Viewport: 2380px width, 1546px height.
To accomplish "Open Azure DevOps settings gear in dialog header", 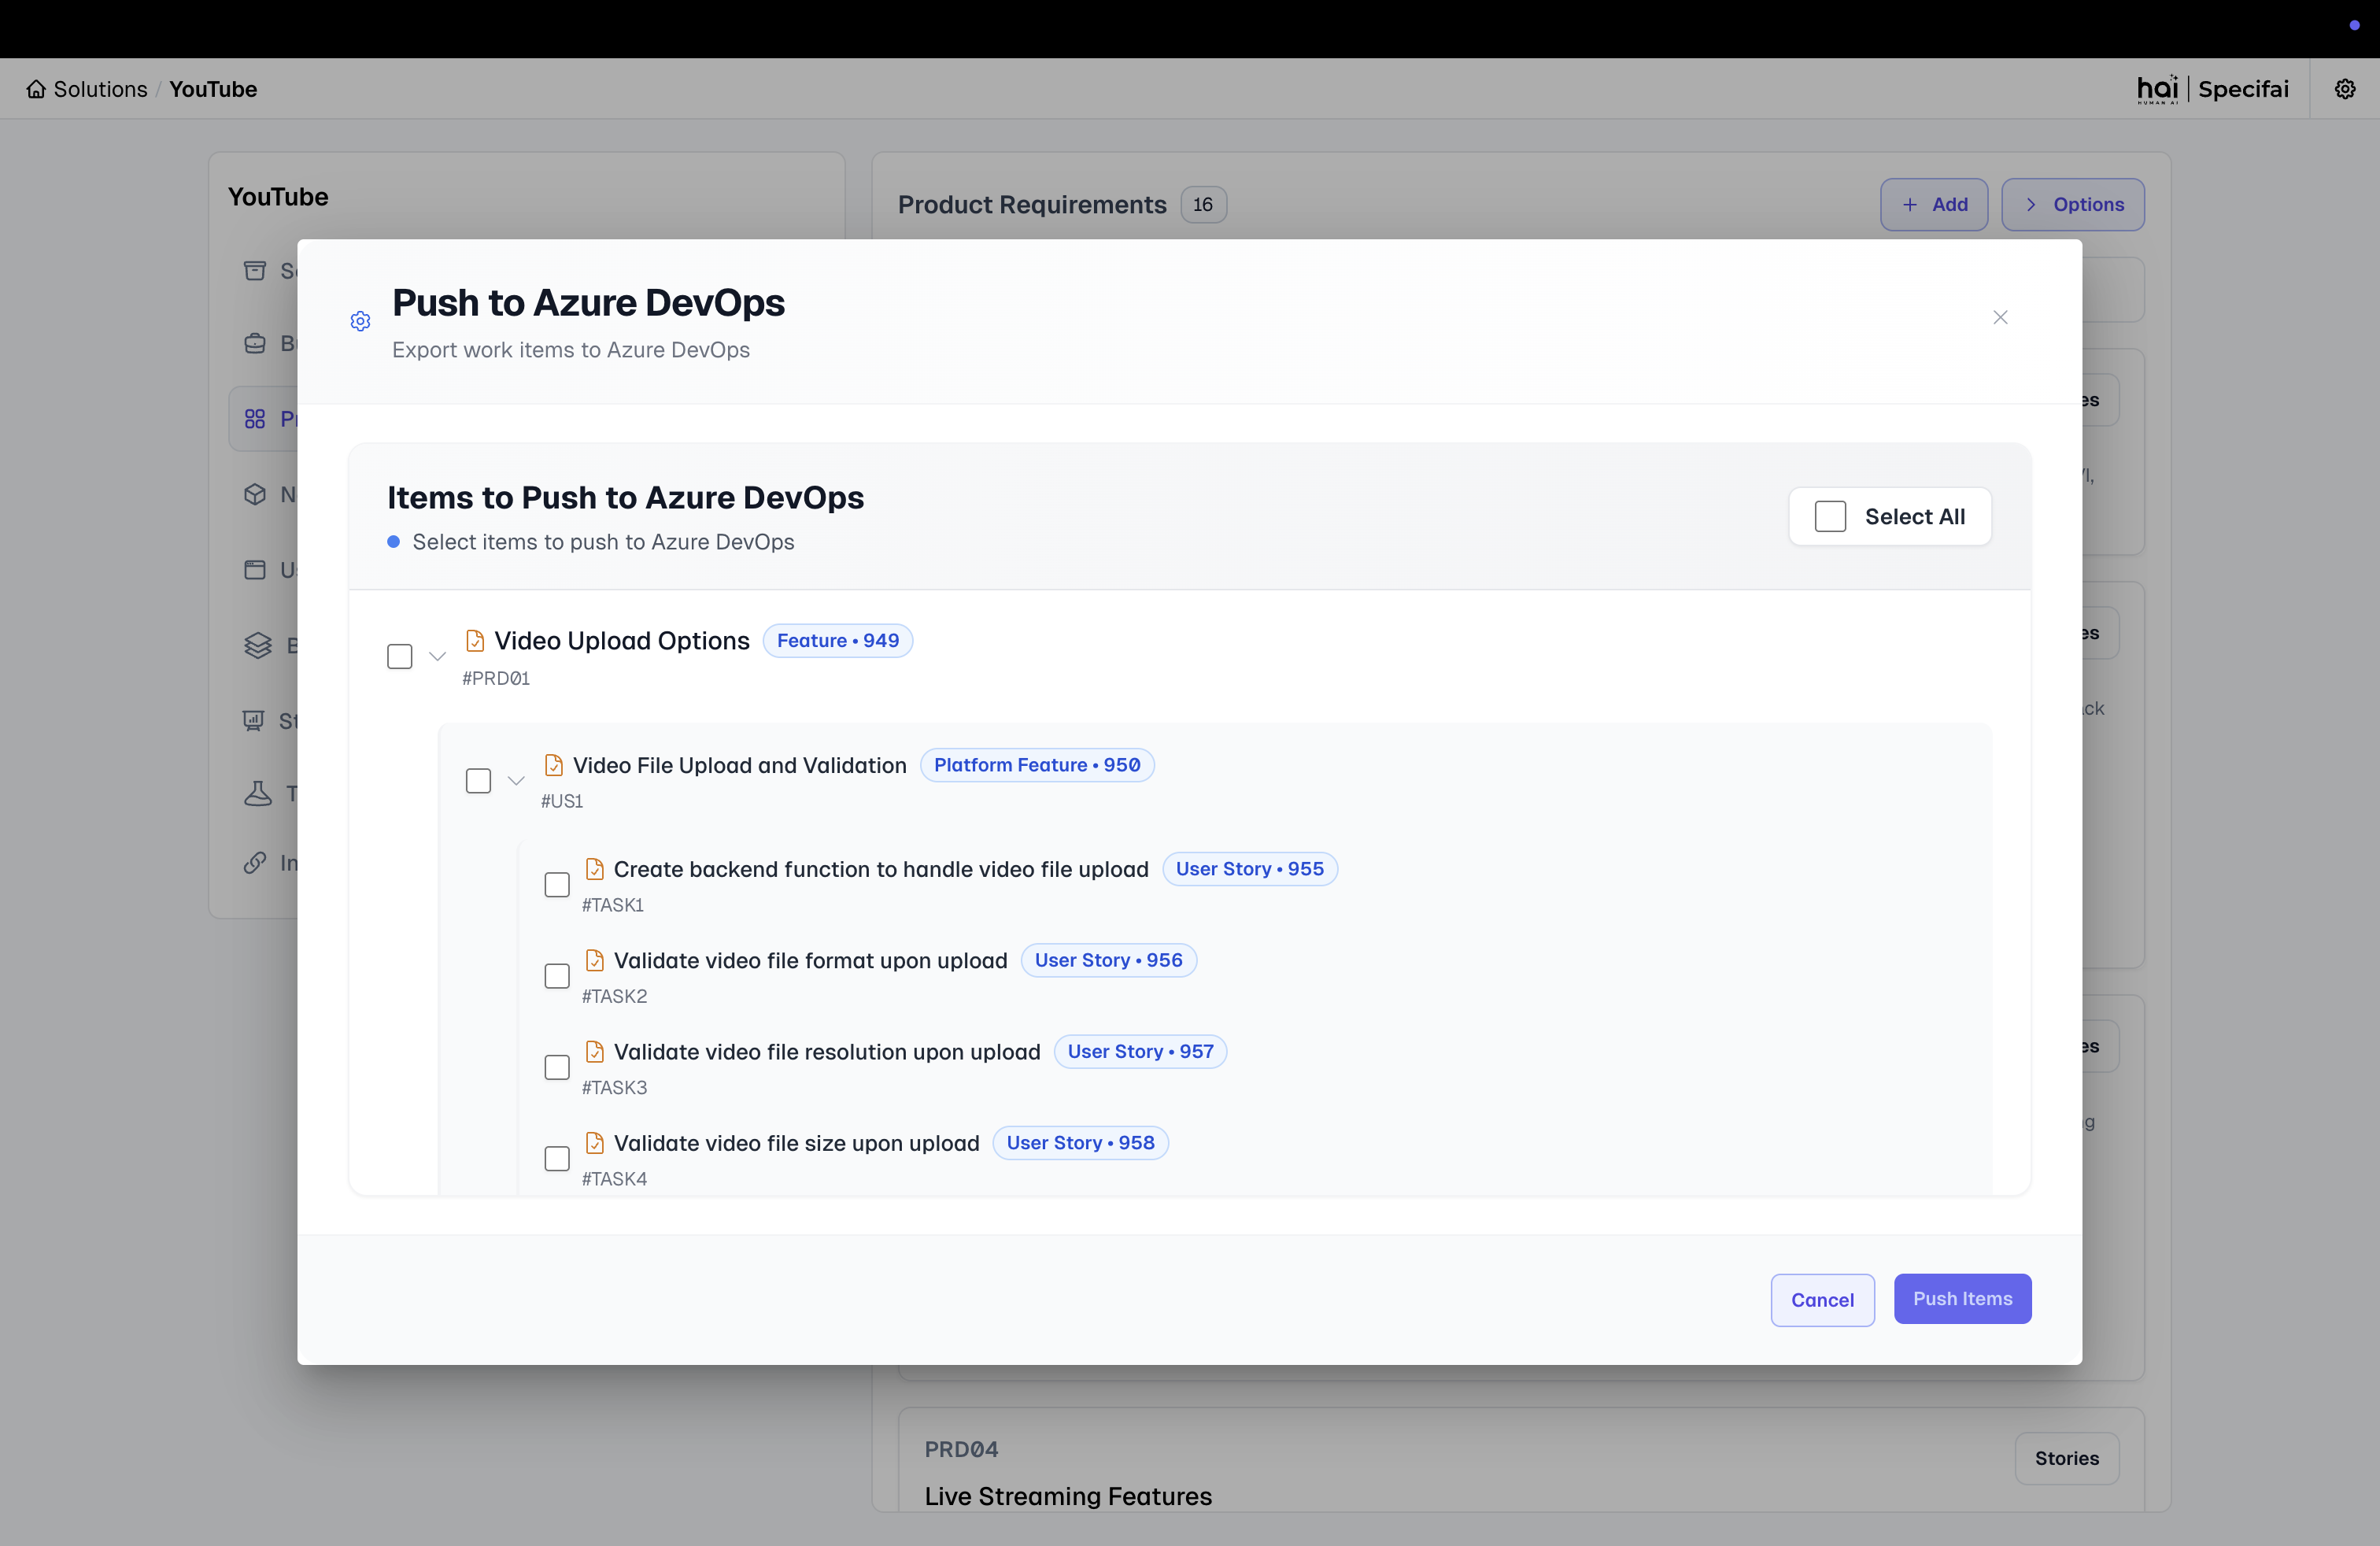I will pos(360,321).
